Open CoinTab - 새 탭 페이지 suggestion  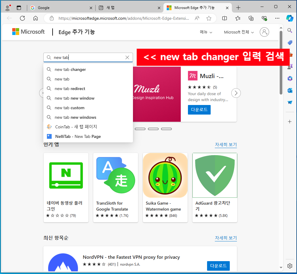coord(88,127)
